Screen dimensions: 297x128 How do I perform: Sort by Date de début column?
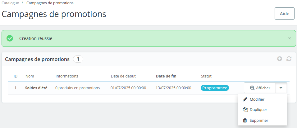click(x=123, y=76)
